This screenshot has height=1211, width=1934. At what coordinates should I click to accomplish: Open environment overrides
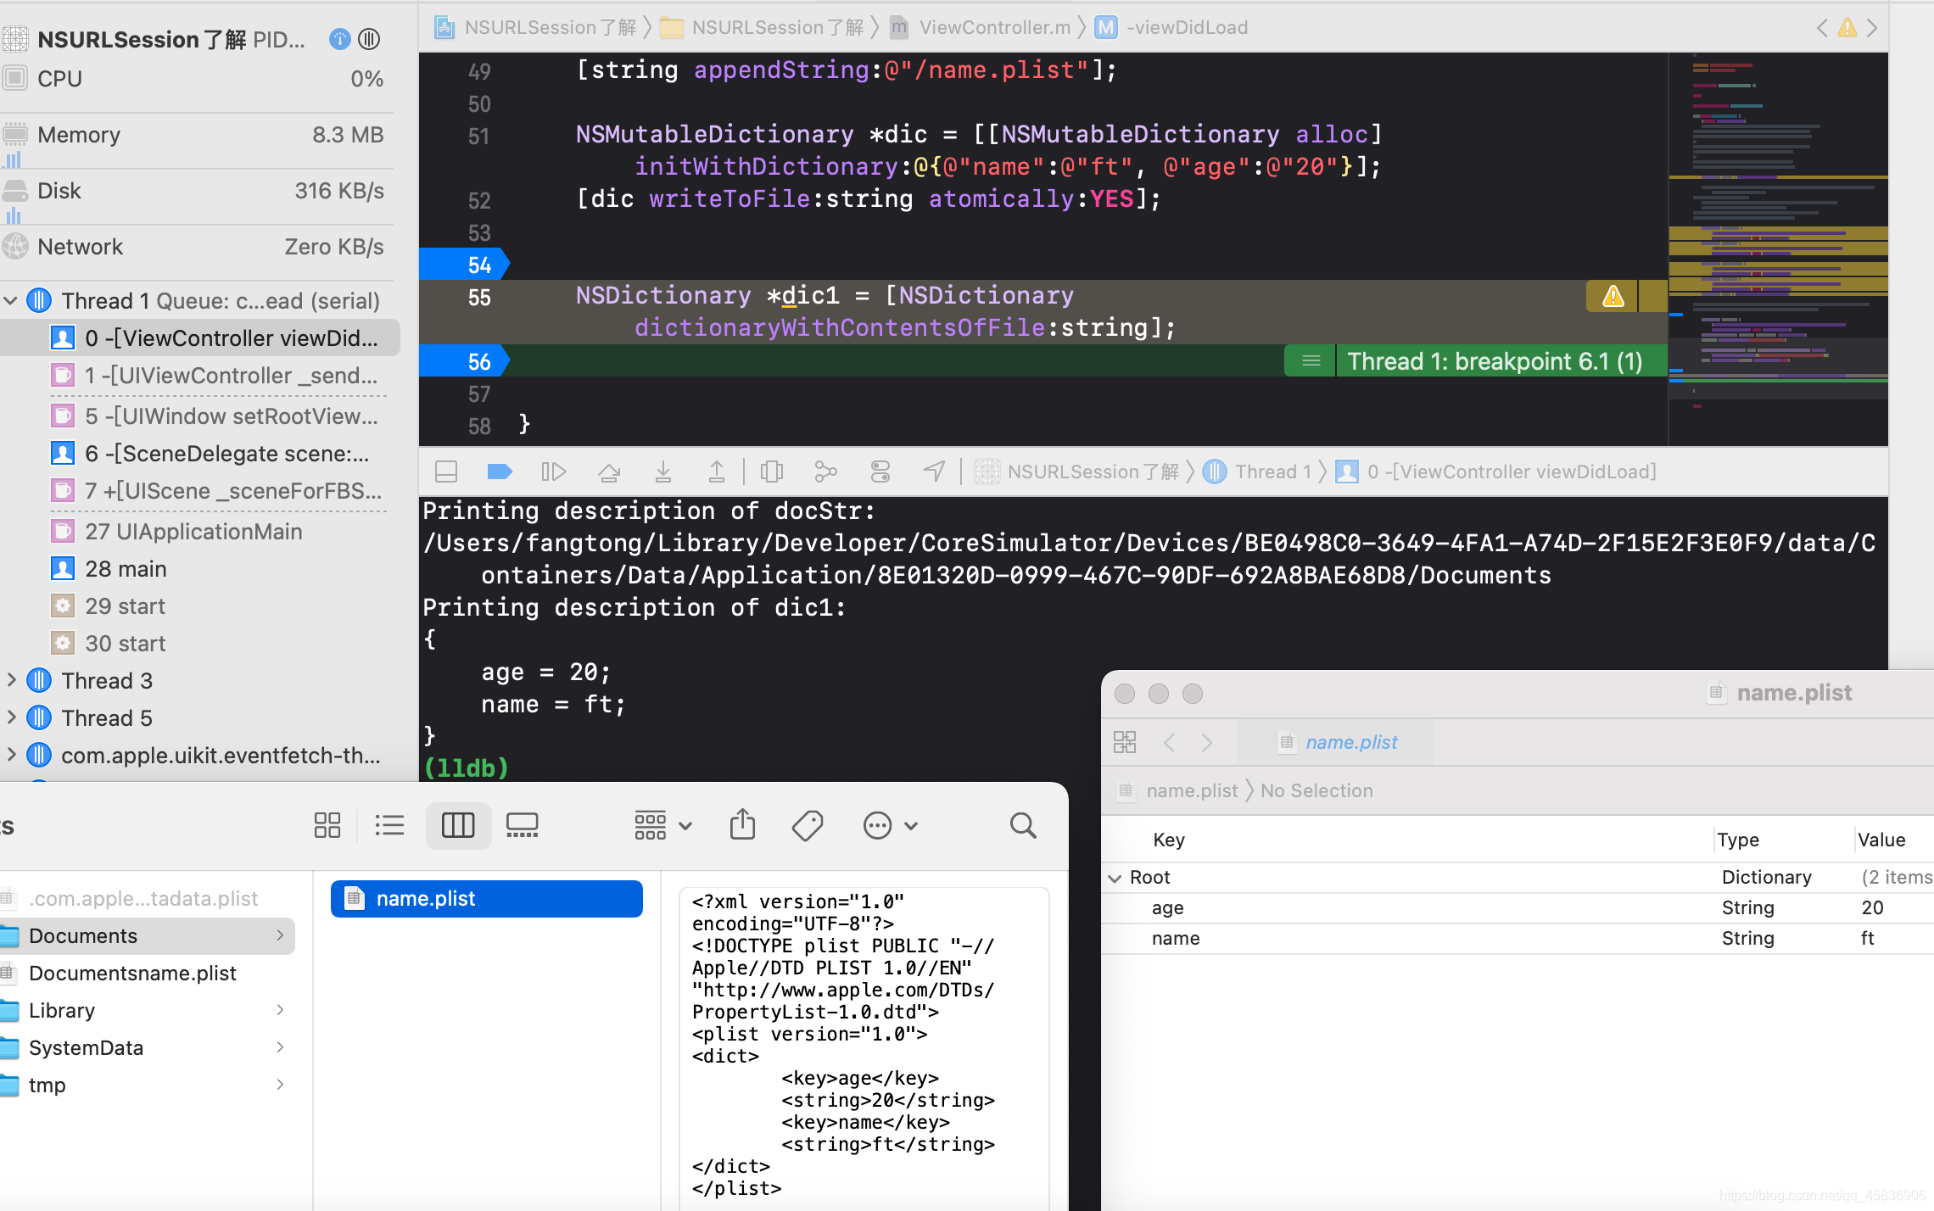[x=880, y=472]
